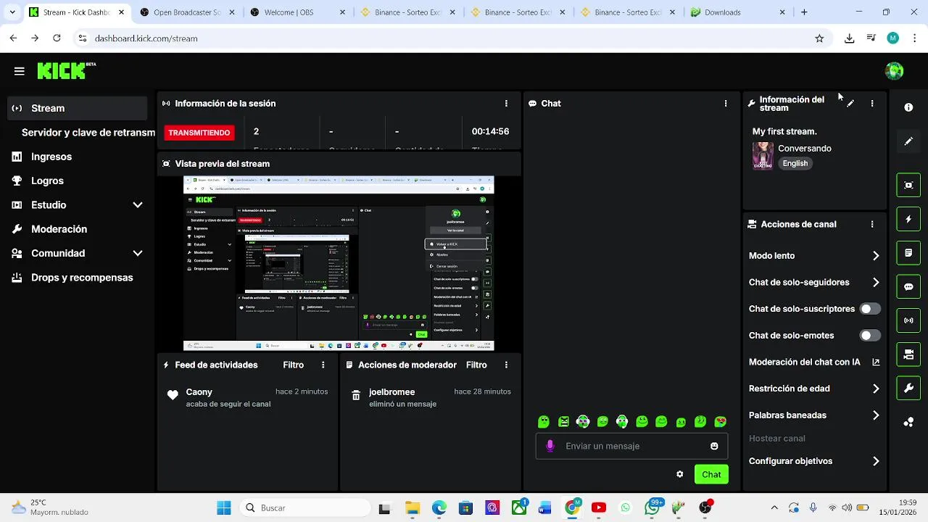Screen dimensions: 928x522
Task: Toggle moderator actions note icon in sidebar
Action: (x=908, y=253)
